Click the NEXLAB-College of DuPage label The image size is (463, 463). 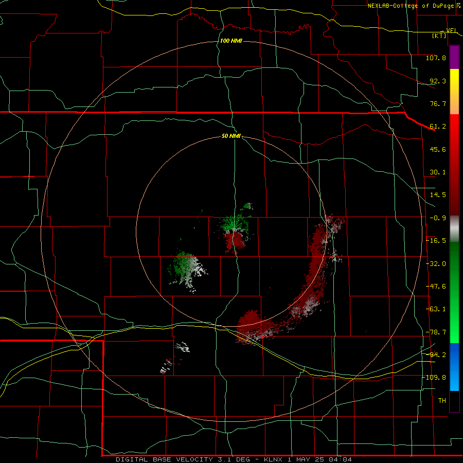click(x=411, y=6)
